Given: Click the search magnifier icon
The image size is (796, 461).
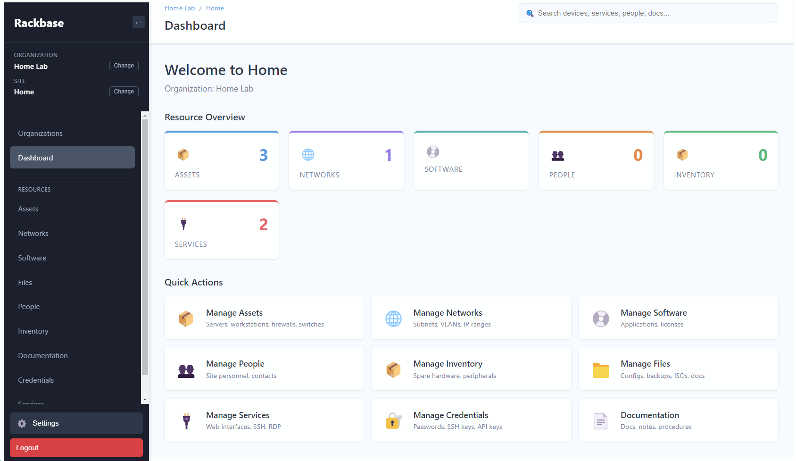Looking at the screenshot, I should pyautogui.click(x=530, y=14).
